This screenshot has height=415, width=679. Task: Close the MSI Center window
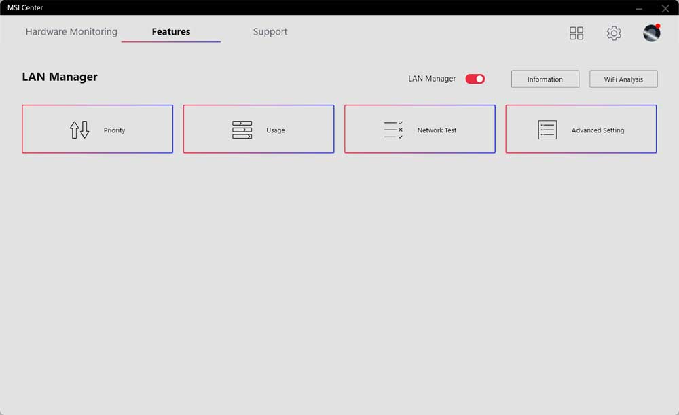coord(665,8)
